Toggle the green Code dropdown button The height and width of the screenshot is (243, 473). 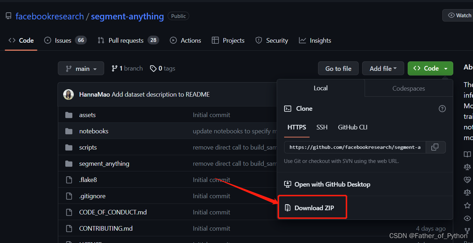(430, 68)
